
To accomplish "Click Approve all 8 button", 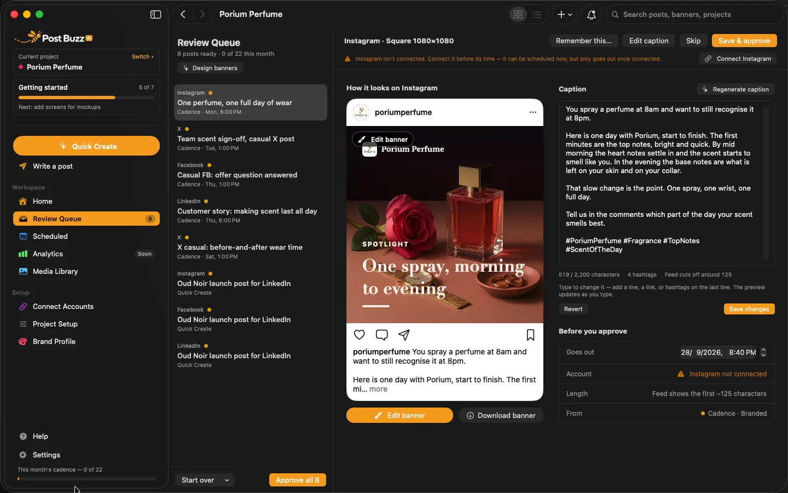I will [298, 480].
